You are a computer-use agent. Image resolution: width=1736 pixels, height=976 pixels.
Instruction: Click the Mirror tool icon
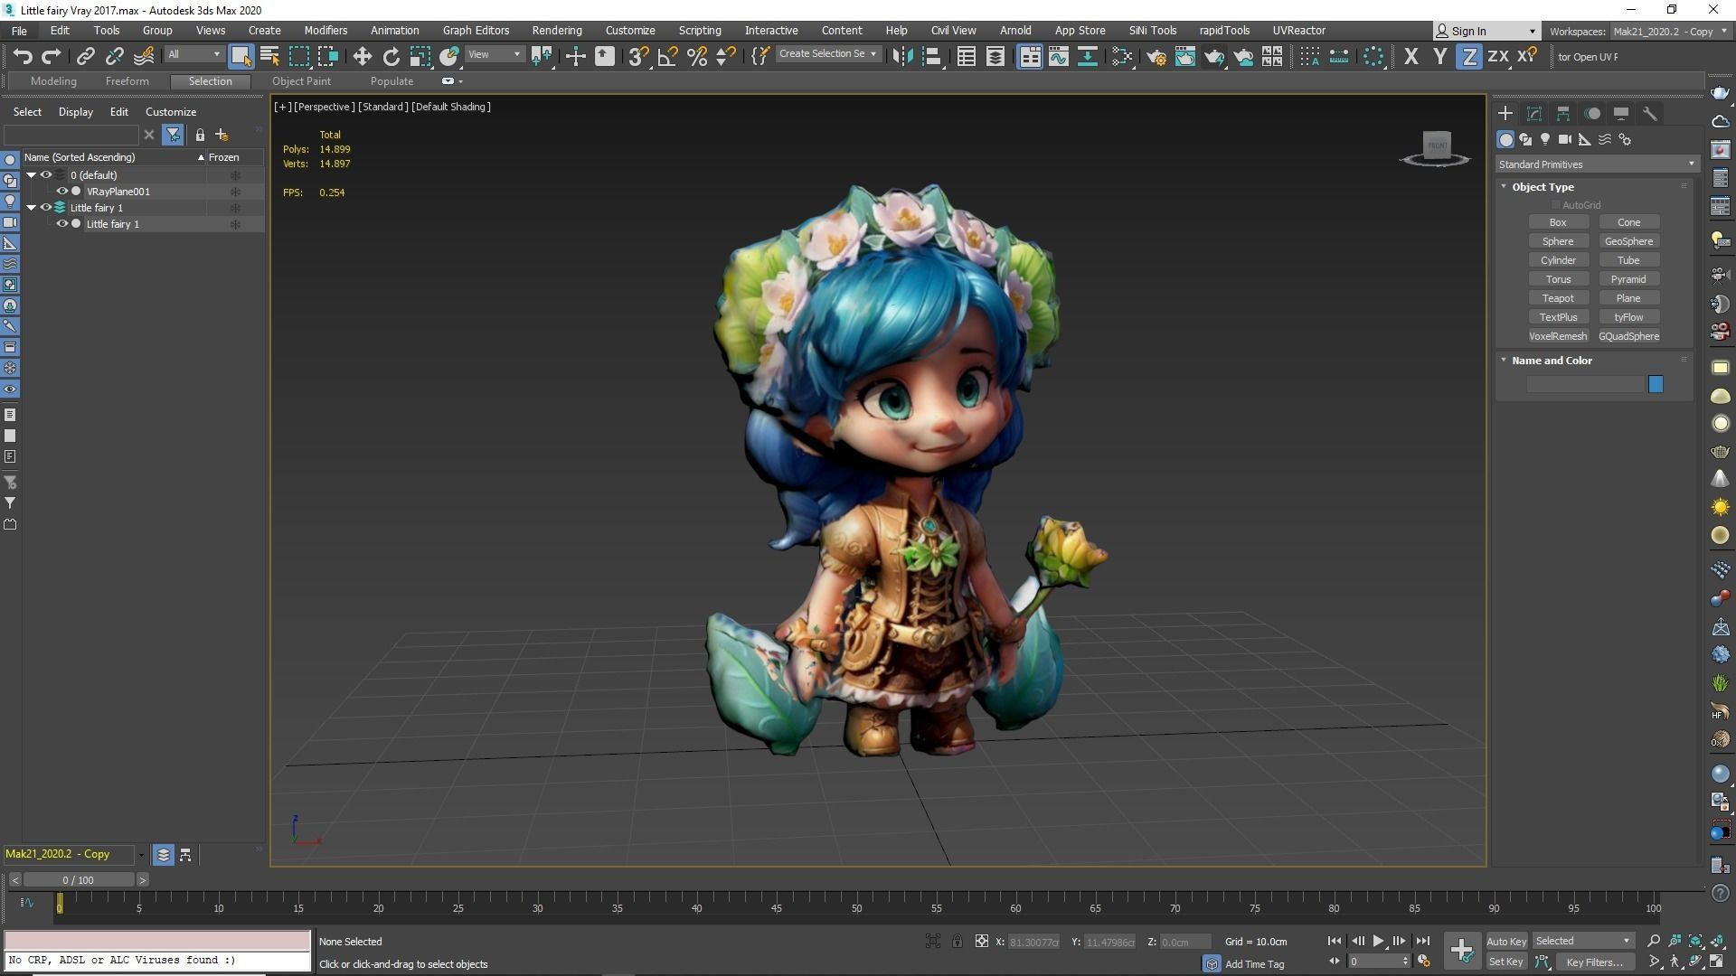tap(902, 56)
